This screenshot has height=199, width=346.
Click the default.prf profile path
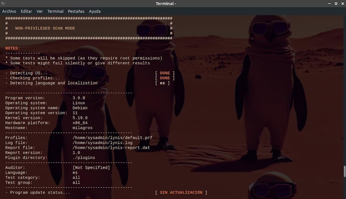[112, 138]
